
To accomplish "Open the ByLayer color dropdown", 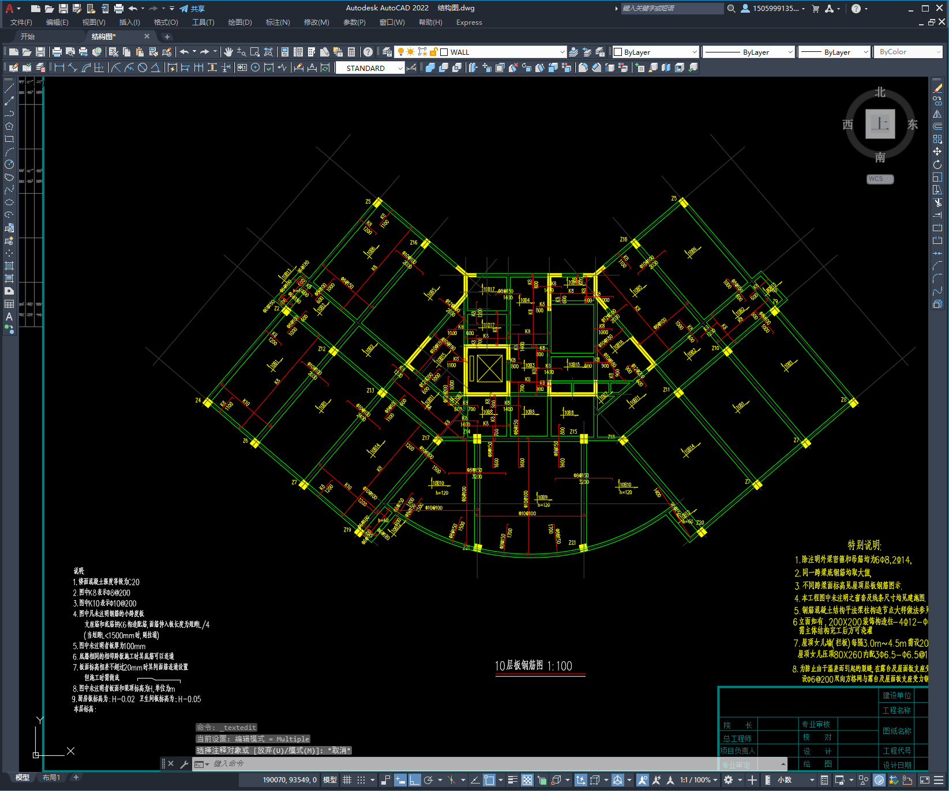I will point(695,52).
